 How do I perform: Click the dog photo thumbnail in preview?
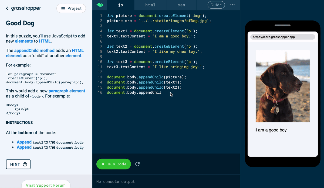(282, 86)
